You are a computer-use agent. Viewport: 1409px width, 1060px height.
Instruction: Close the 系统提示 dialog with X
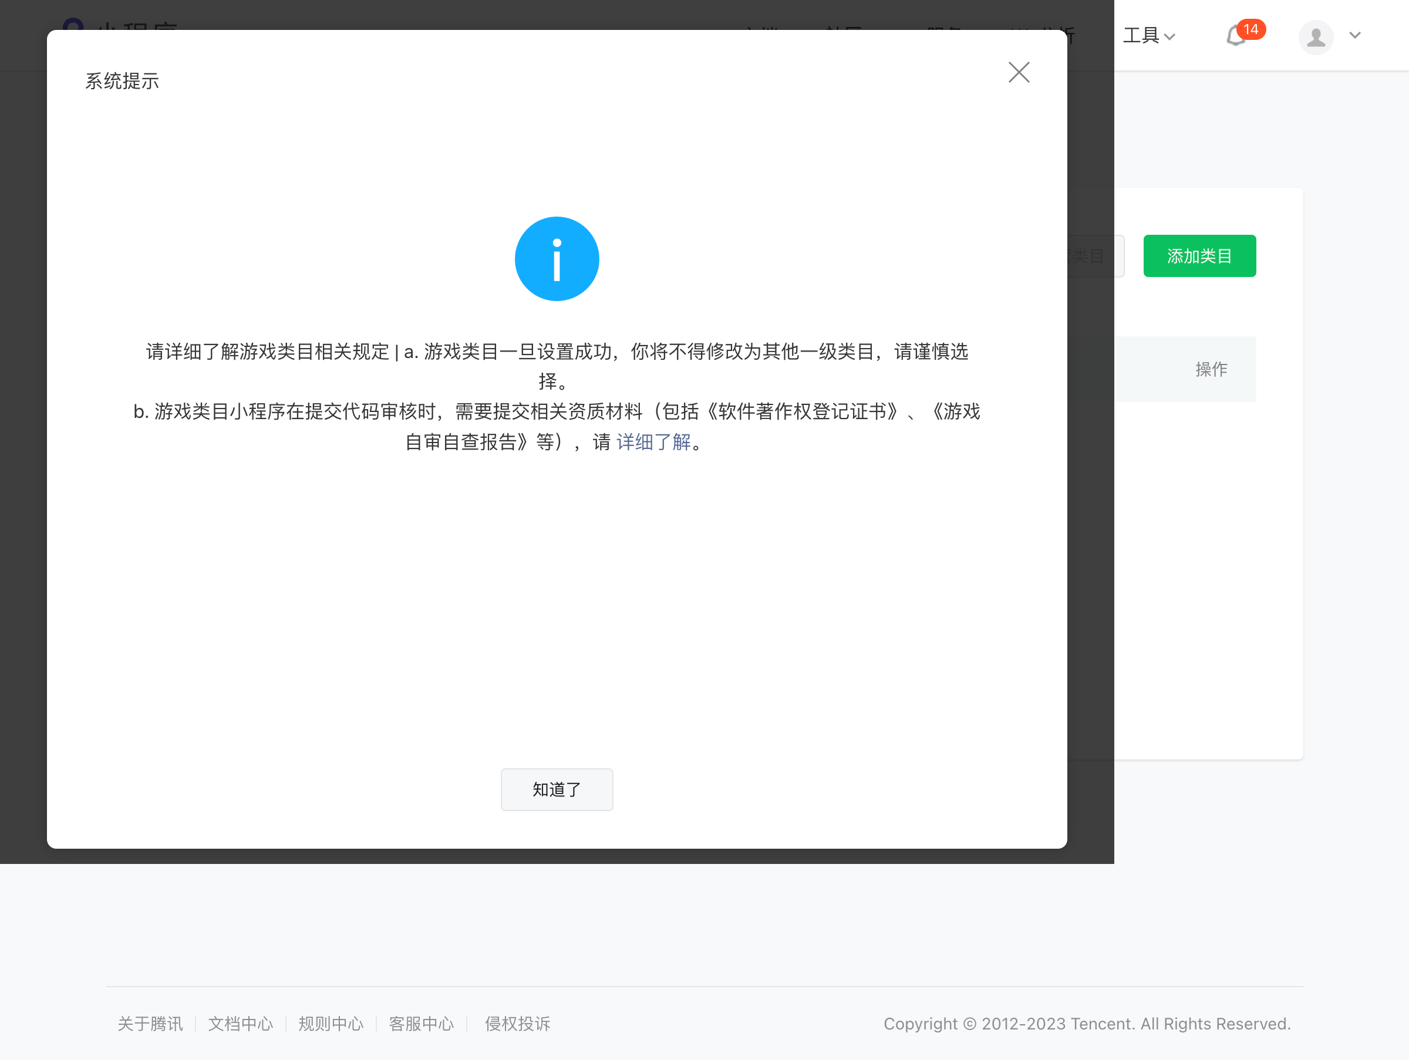[1019, 73]
